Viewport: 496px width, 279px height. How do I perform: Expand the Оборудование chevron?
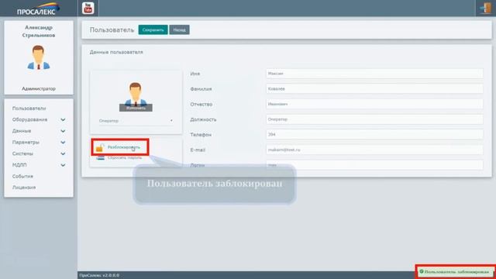(x=63, y=119)
